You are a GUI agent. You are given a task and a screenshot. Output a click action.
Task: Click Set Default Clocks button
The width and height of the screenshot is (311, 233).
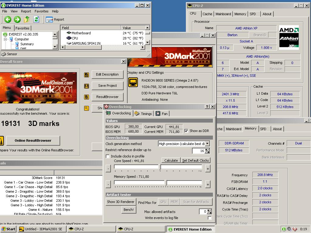click(196, 160)
